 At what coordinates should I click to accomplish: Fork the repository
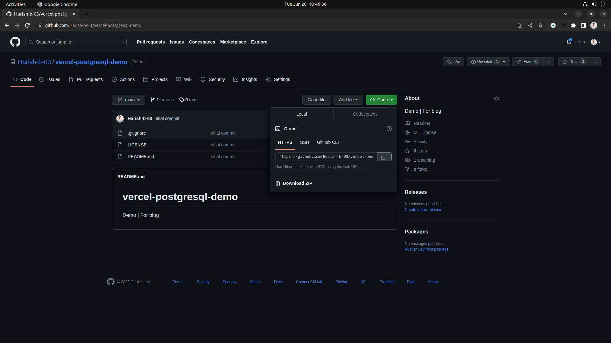coord(528,62)
